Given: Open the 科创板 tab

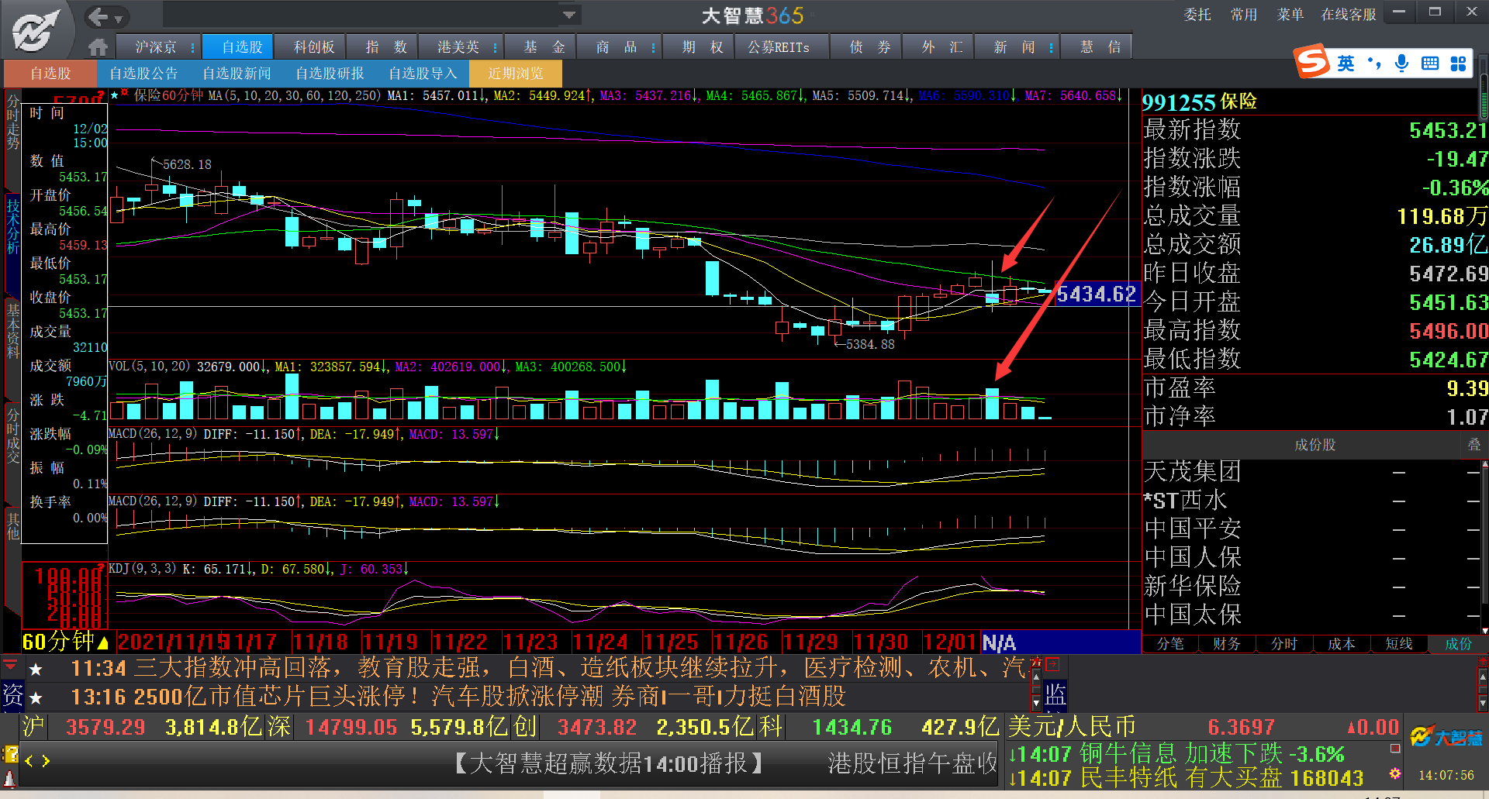Looking at the screenshot, I should click(314, 47).
